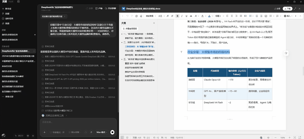Open the 产物 artifacts panel

99,9
